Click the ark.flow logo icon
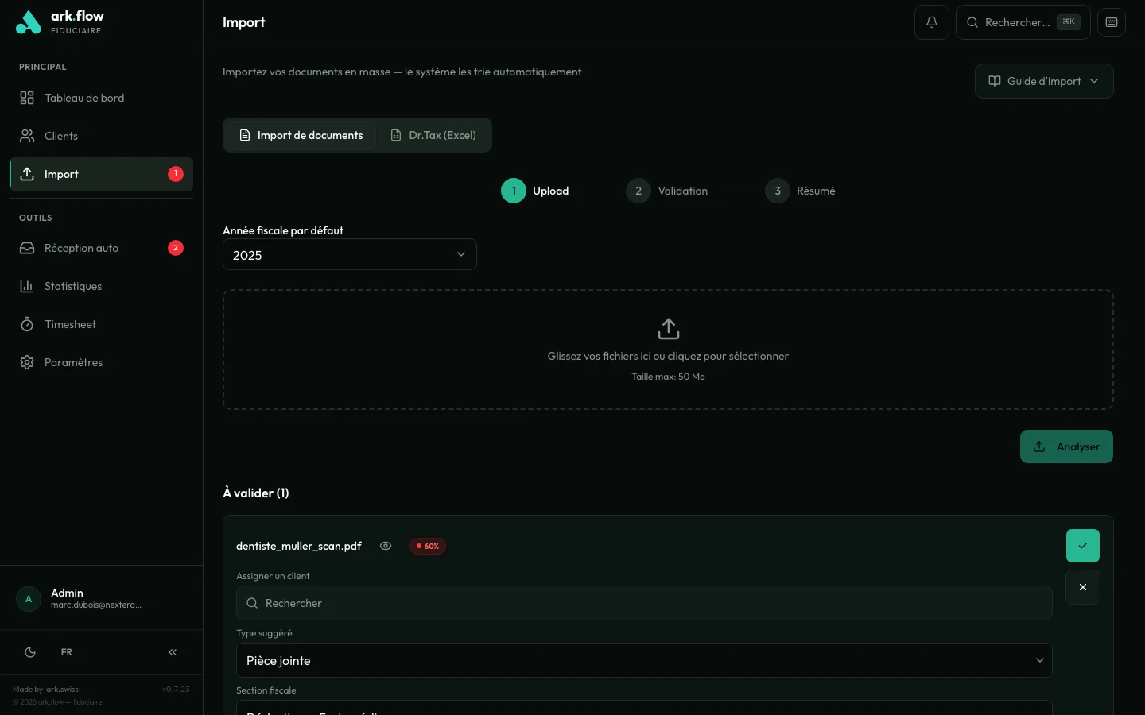The image size is (1145, 715). [28, 22]
